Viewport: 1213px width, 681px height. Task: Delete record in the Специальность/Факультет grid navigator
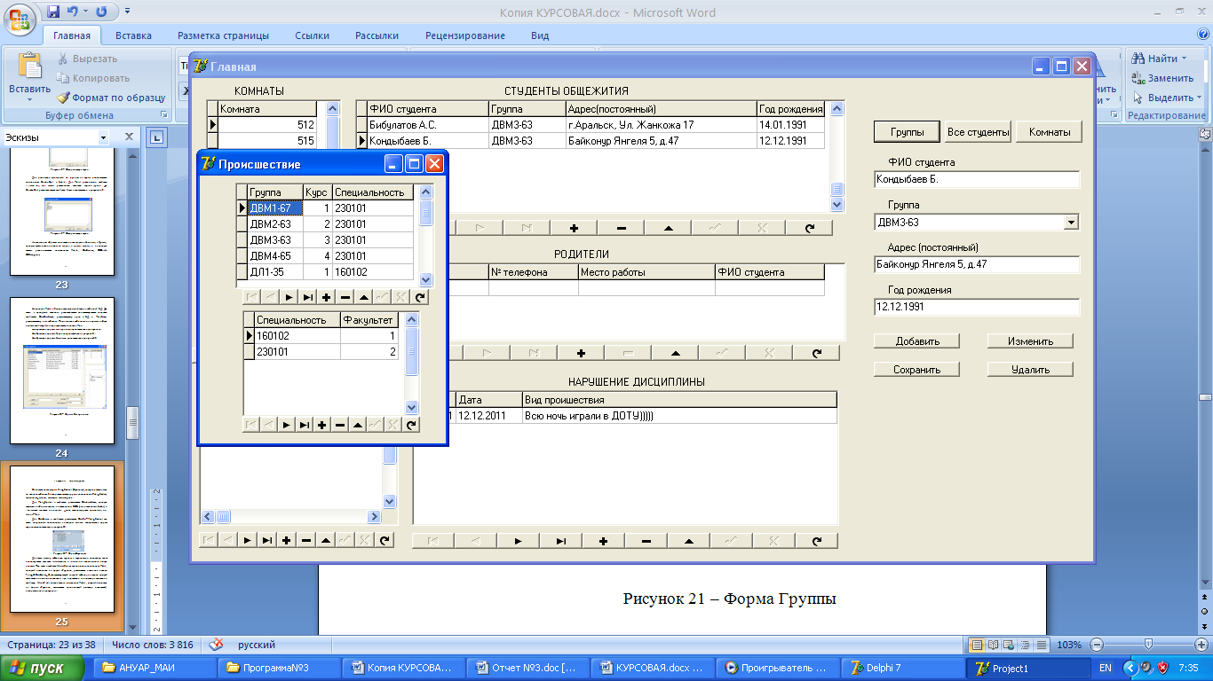pyautogui.click(x=340, y=425)
